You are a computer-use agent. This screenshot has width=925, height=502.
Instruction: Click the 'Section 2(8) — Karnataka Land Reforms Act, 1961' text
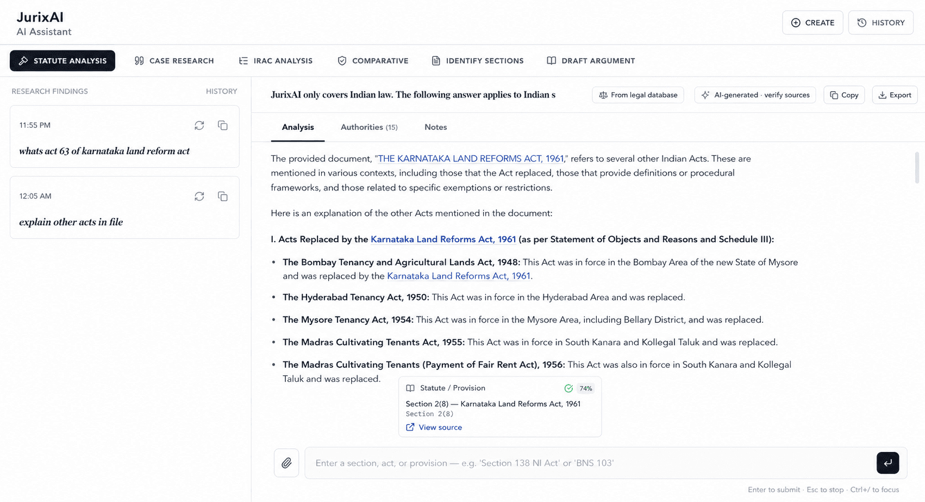tap(493, 404)
